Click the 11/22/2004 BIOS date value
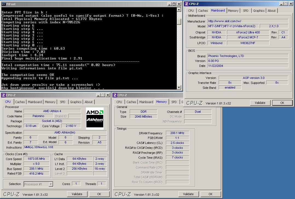 point(248,66)
